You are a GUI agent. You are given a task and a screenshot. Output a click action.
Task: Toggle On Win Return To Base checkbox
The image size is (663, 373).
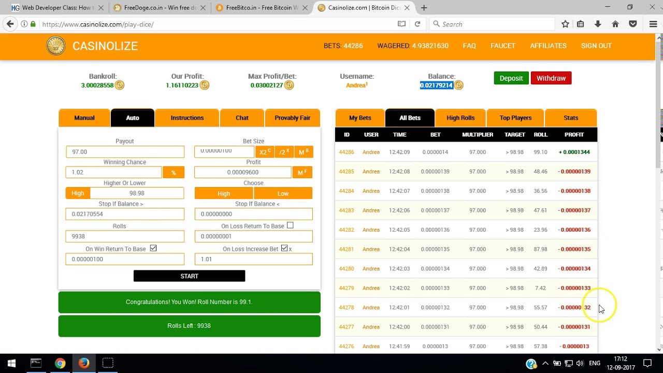[153, 248]
